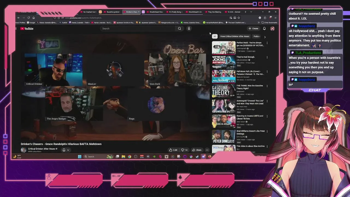Open Chrome from the taskbar
Screen dimensions: 350x197
coord(130,157)
